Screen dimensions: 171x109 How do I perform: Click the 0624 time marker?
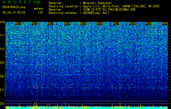[x=67, y=23]
